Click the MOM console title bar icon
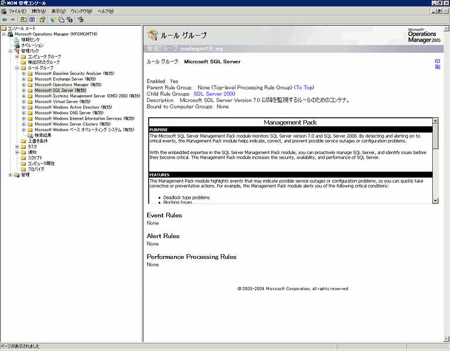Viewport: 450px width, 351px height. (x=4, y=3)
